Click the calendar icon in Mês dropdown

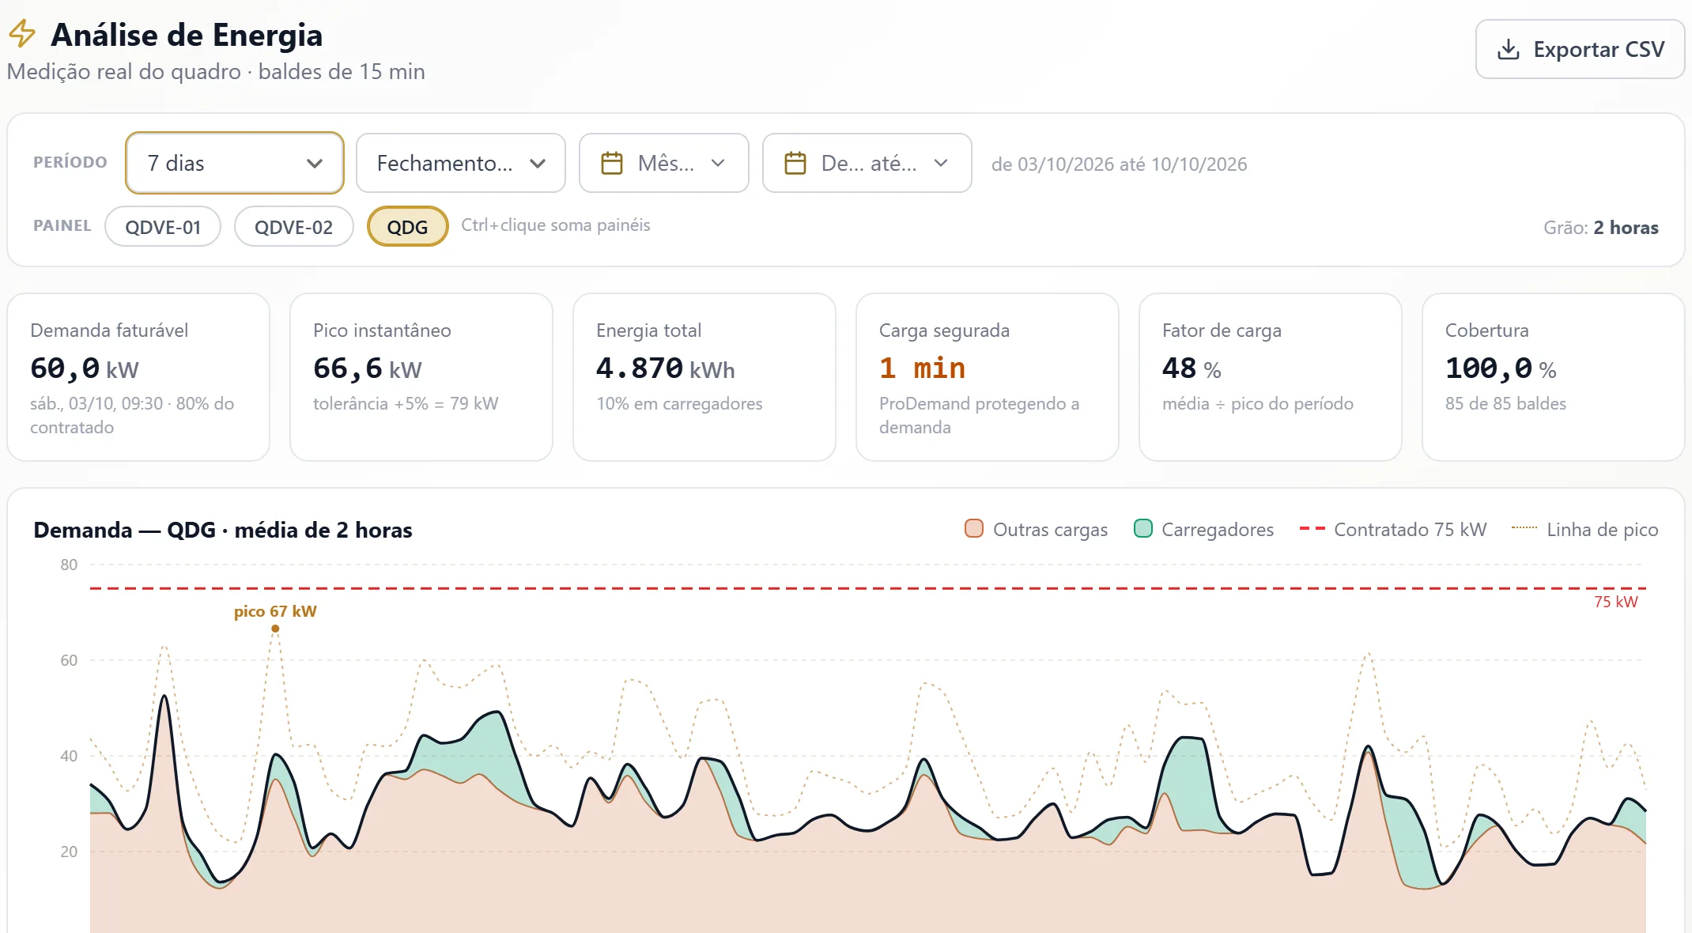[612, 163]
